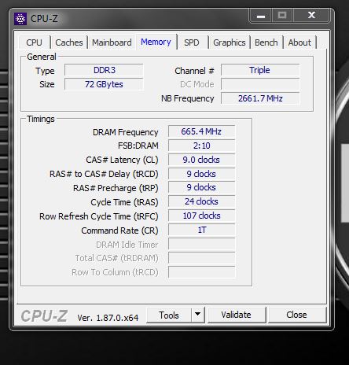Switch to the Graphics tab
349x365 pixels.
tap(230, 42)
